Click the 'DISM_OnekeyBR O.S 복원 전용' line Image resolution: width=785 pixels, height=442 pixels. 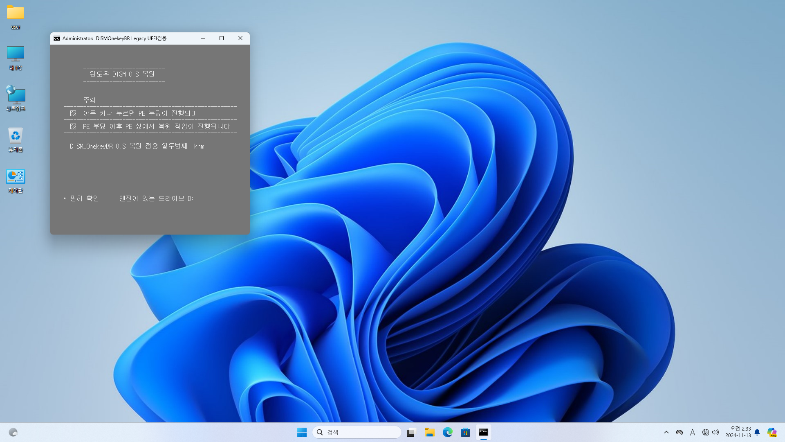137,146
